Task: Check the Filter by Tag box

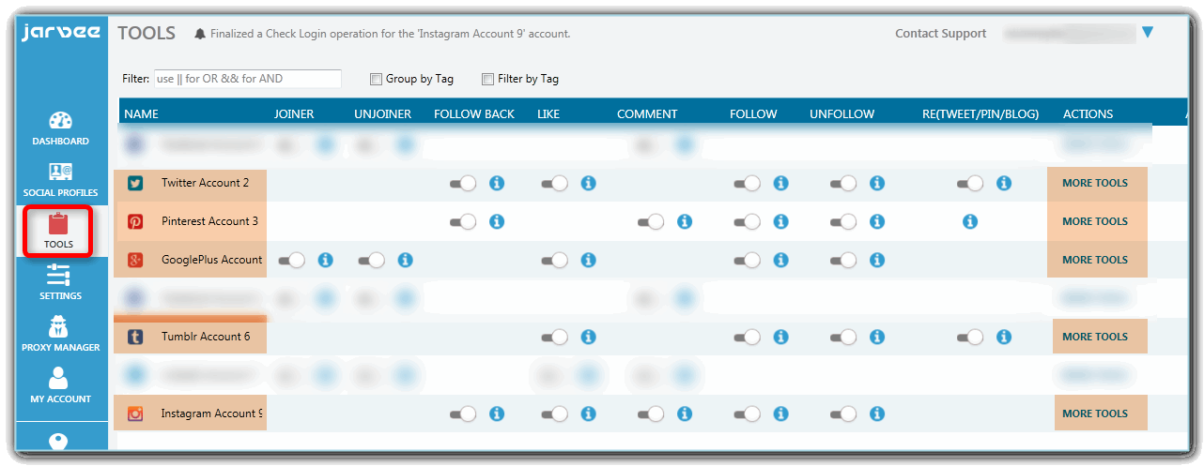Action: (x=487, y=80)
